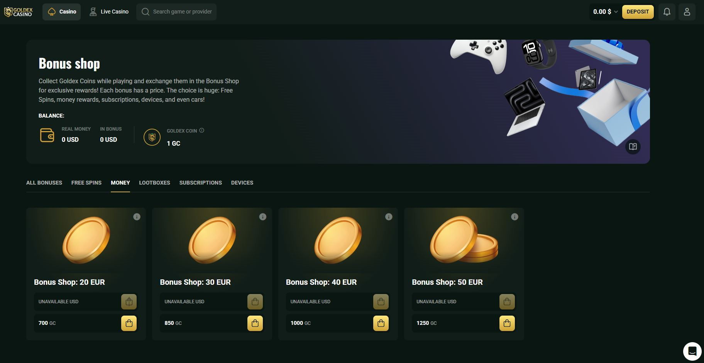Switch to the Free Spins tab
The image size is (704, 363).
coord(86,183)
